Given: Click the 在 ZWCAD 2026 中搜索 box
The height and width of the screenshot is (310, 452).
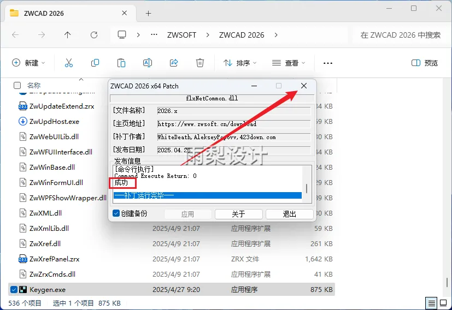Looking at the screenshot, I should click(x=400, y=35).
